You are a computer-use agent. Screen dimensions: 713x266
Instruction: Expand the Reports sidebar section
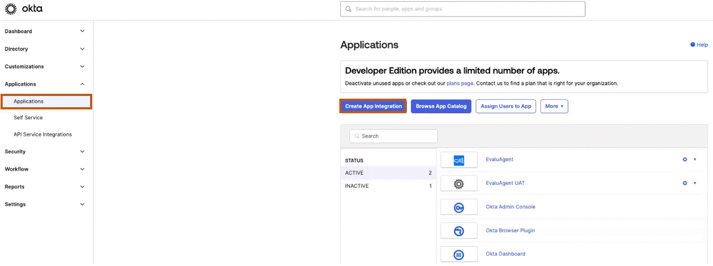click(x=82, y=187)
